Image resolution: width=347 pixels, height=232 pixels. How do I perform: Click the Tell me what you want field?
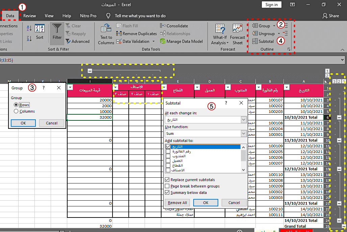click(140, 16)
